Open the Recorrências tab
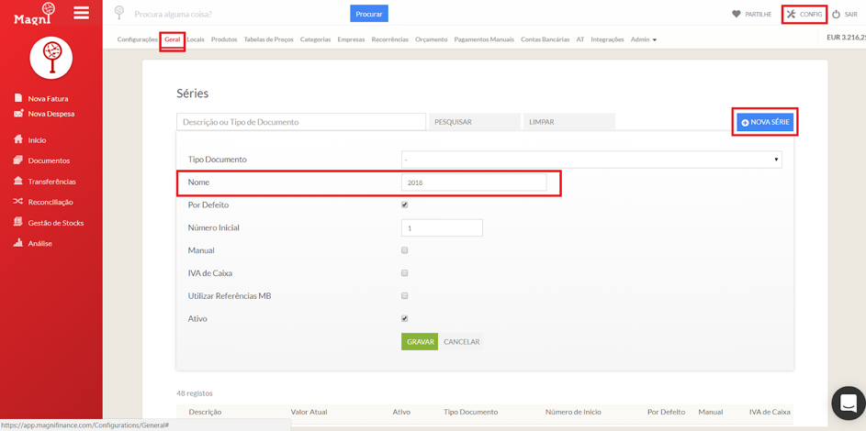The width and height of the screenshot is (866, 431). coord(390,39)
